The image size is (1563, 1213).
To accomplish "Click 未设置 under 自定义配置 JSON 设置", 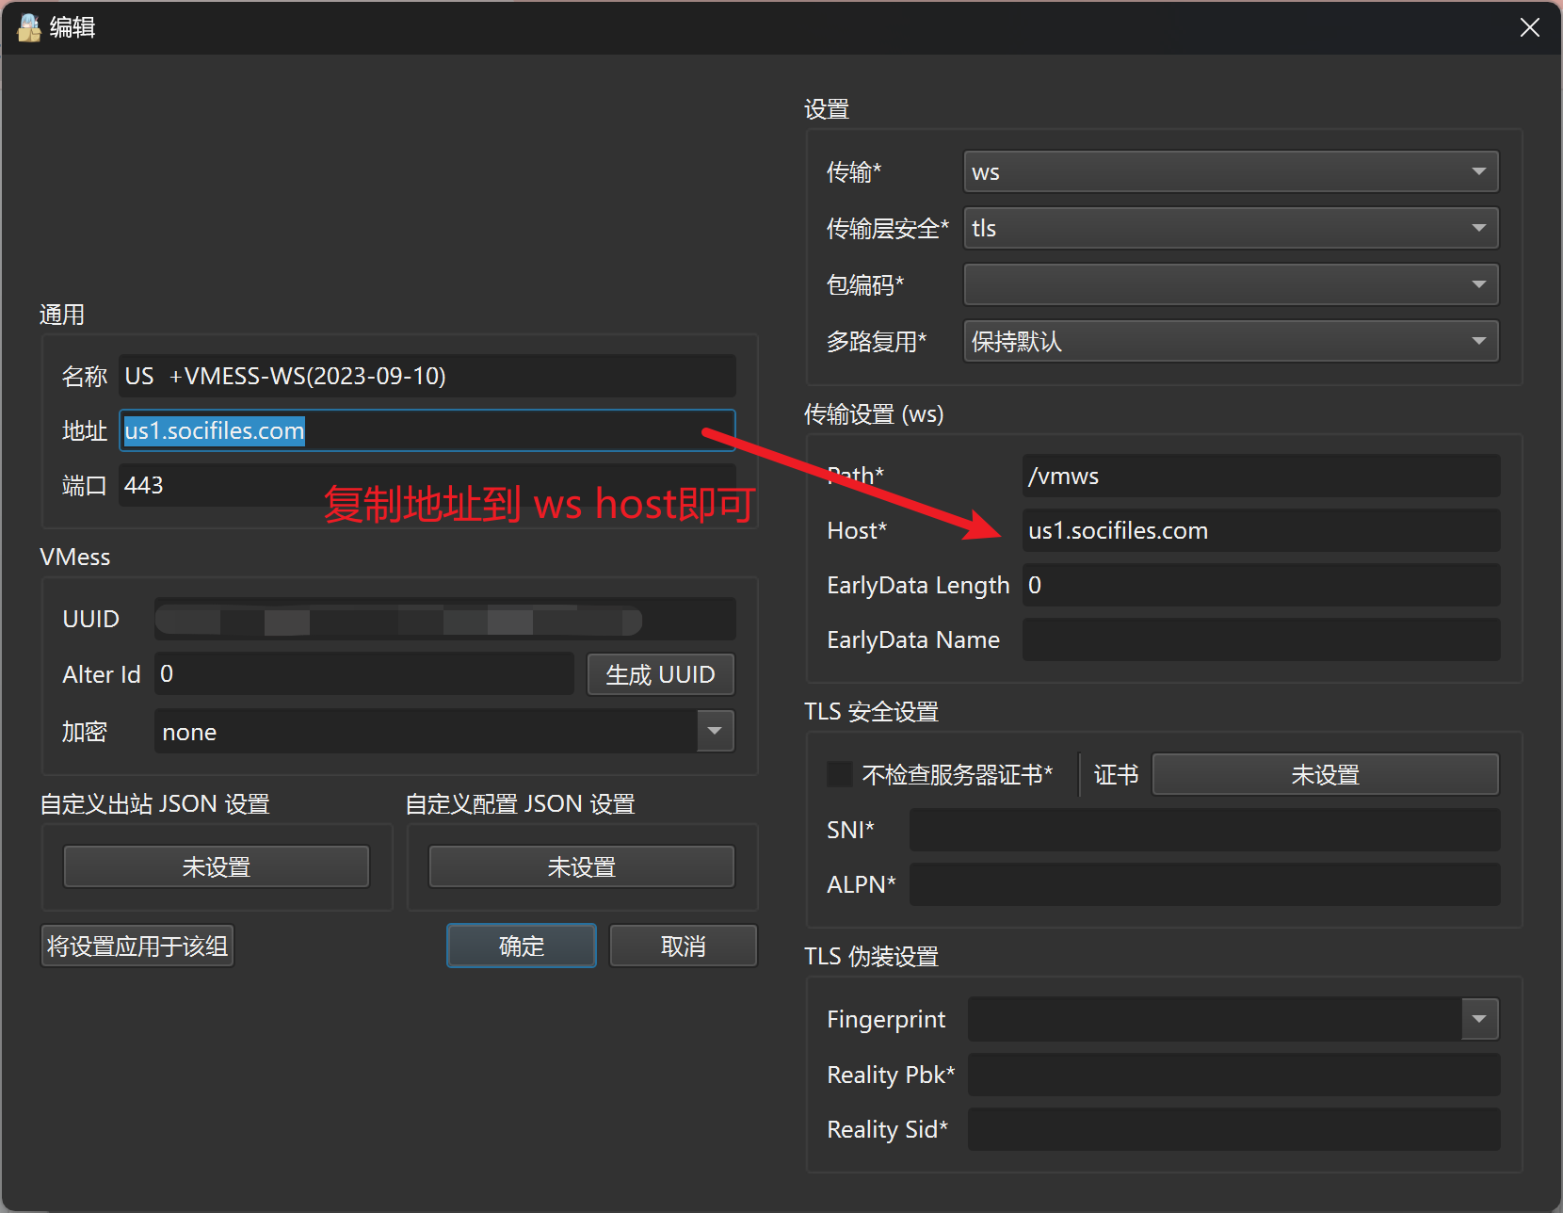I will [581, 866].
